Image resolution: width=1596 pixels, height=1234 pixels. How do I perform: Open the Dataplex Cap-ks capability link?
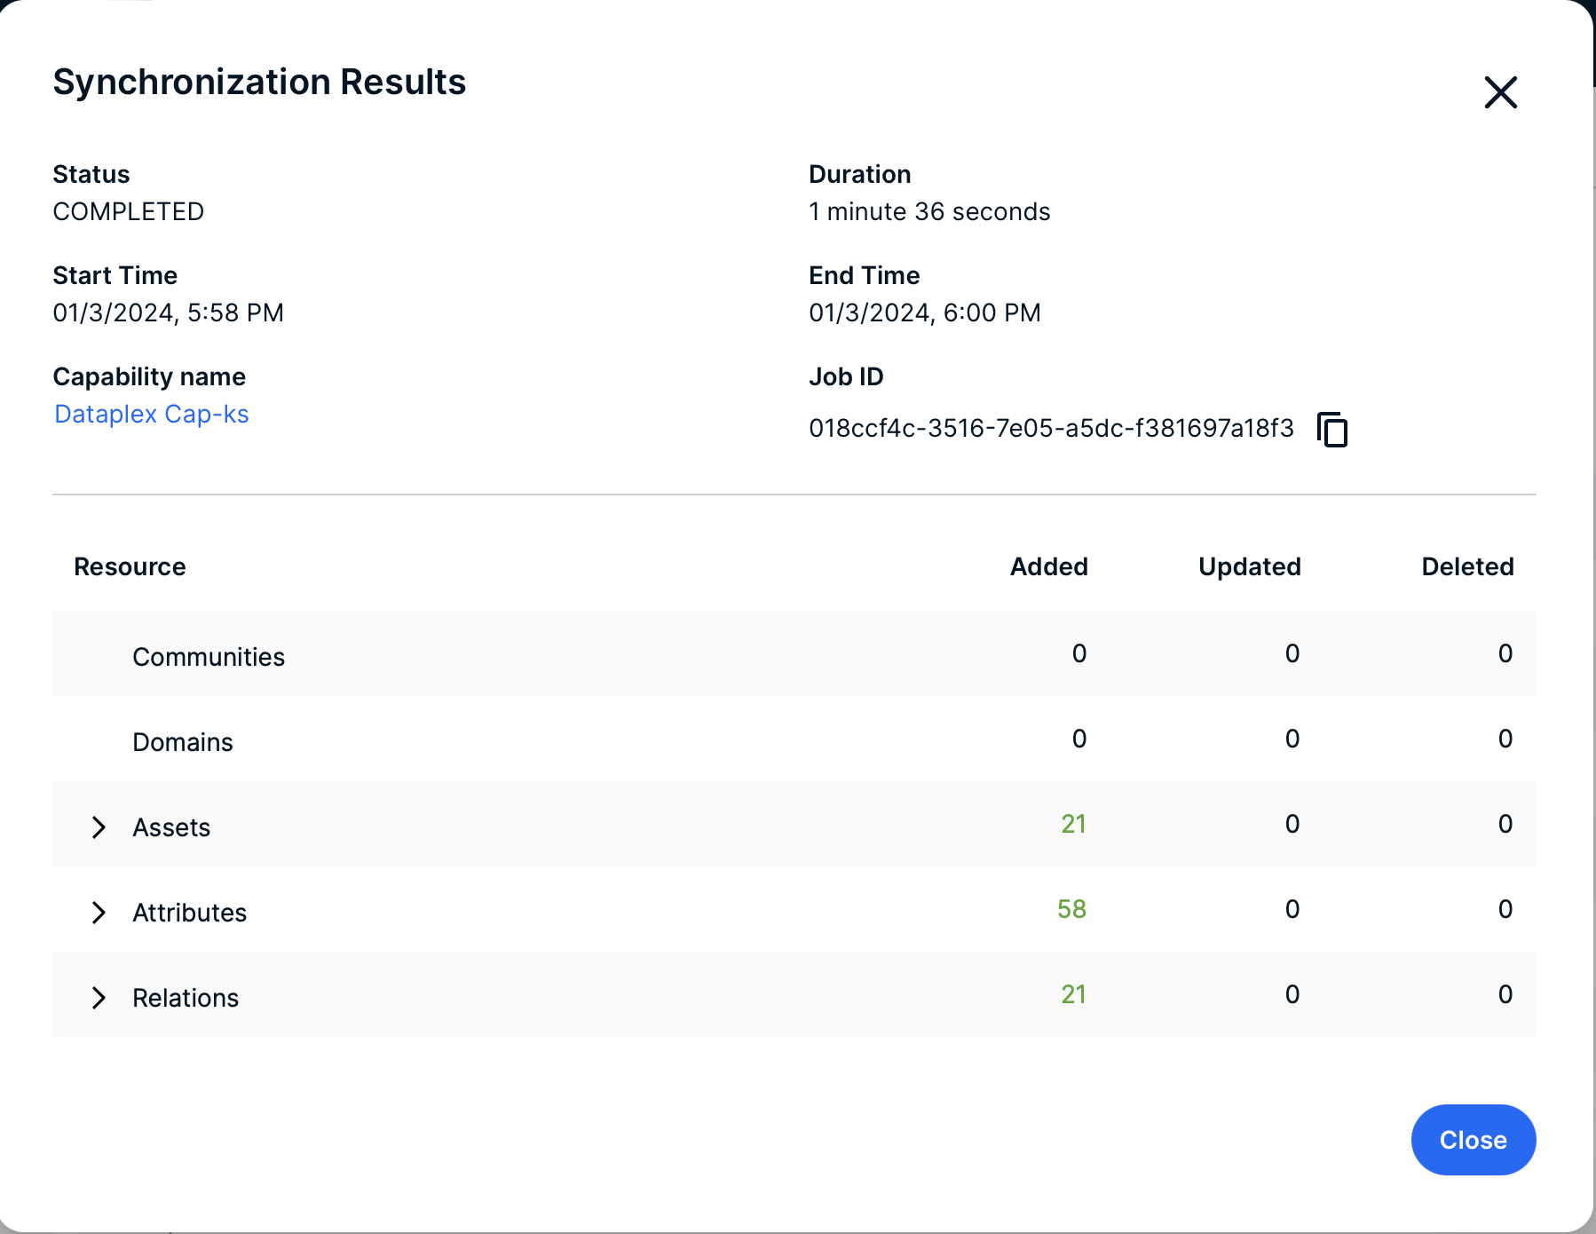click(x=152, y=415)
